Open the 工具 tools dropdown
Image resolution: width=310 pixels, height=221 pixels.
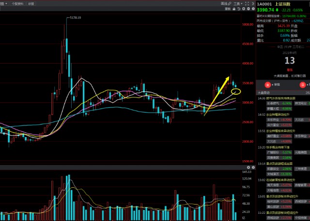[x=237, y=3]
